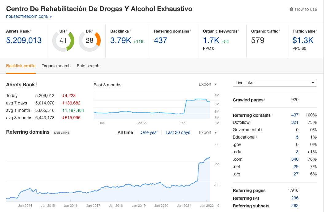Viewport: 324px width, 212px height.
Task: Click Traffic value $1.3K
Action: (x=303, y=40)
